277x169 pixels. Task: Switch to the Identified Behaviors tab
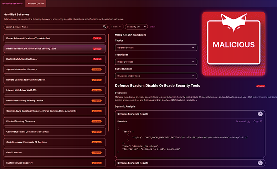tap(12, 4)
